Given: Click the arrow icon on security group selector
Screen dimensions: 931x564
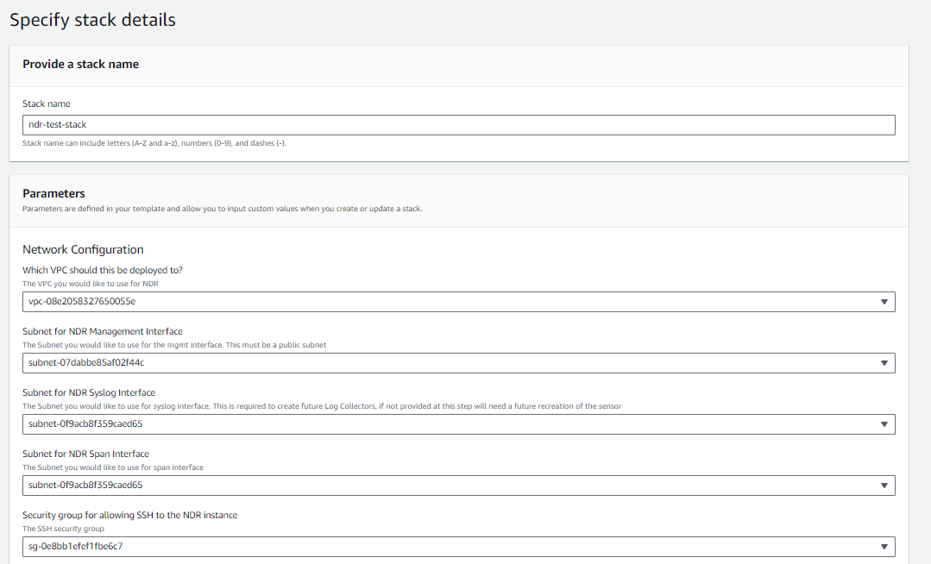Looking at the screenshot, I should [x=884, y=547].
